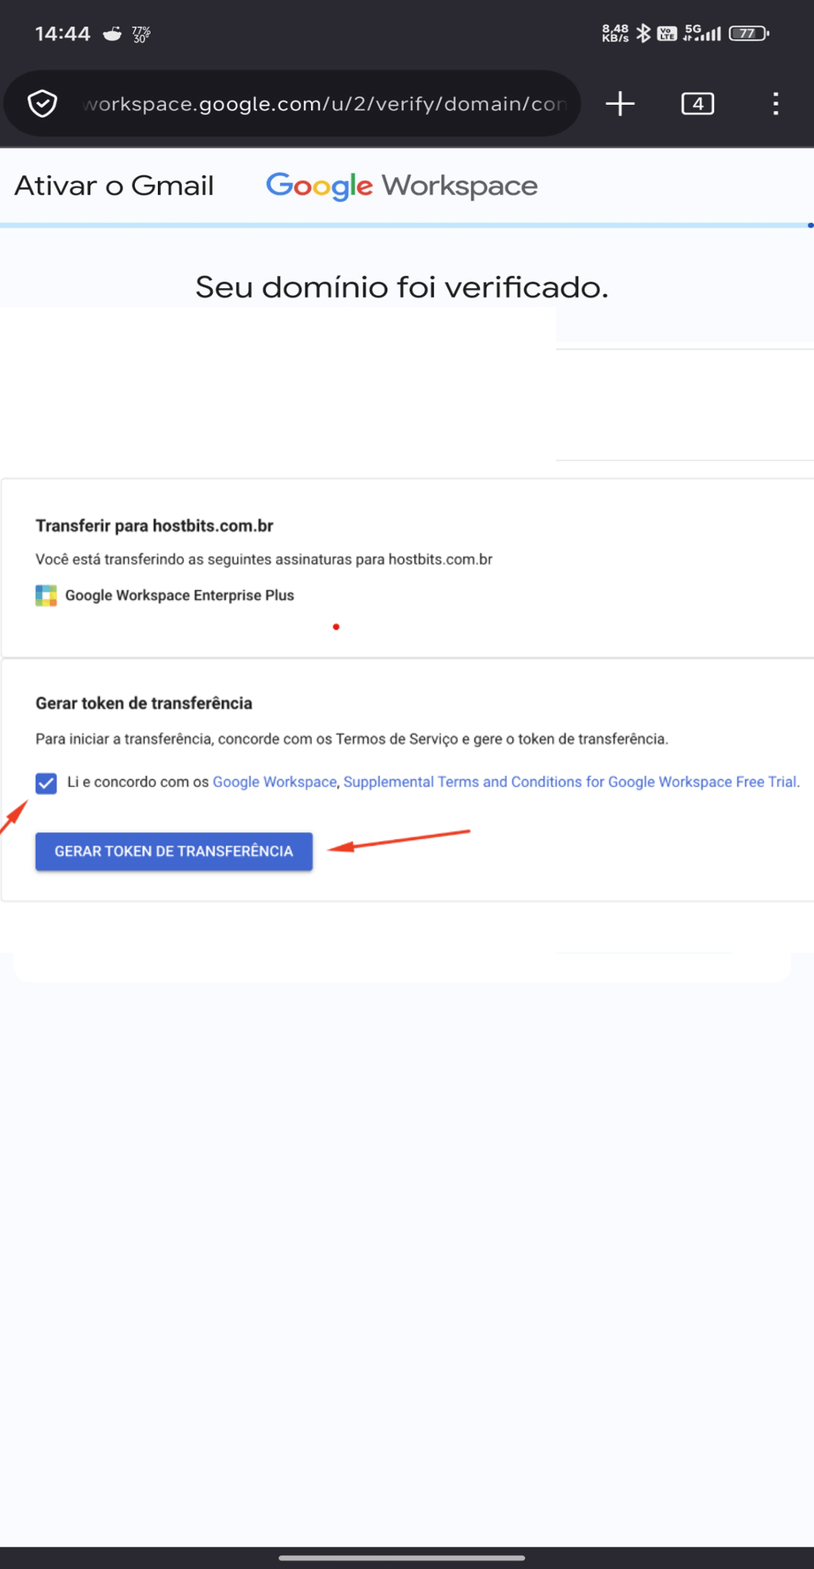Tap the bottom home gesture bar

401,1557
